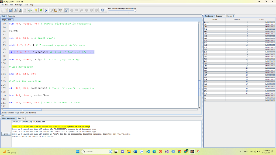Image resolution: width=276 pixels, height=155 pixels.
Task: Open Microsoft Edge from the taskbar
Action: pos(154,152)
